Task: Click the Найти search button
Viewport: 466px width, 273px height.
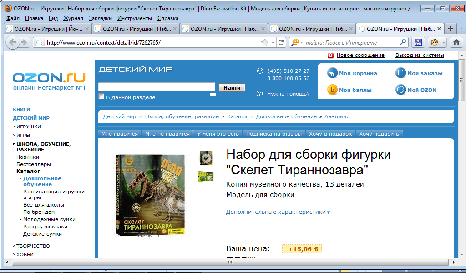Action: [232, 88]
